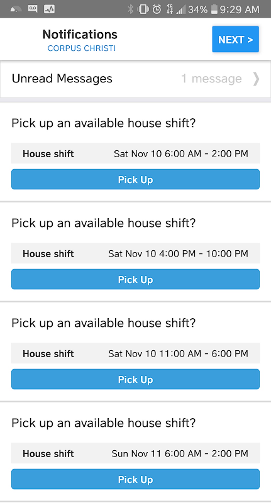271x503 pixels.
Task: Pick up Sat Nov 10 6:00 AM shift
Action: [135, 180]
